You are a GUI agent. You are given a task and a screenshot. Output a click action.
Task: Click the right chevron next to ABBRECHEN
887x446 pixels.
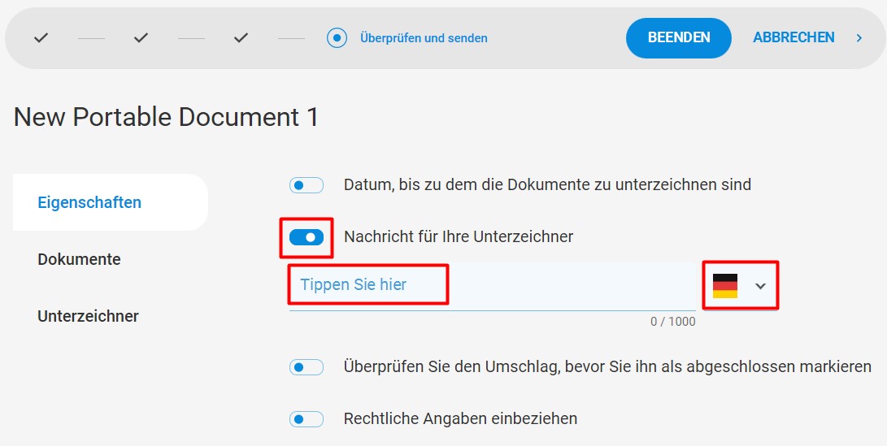859,38
